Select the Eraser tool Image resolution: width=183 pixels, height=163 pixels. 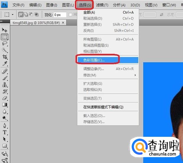click(5, 98)
